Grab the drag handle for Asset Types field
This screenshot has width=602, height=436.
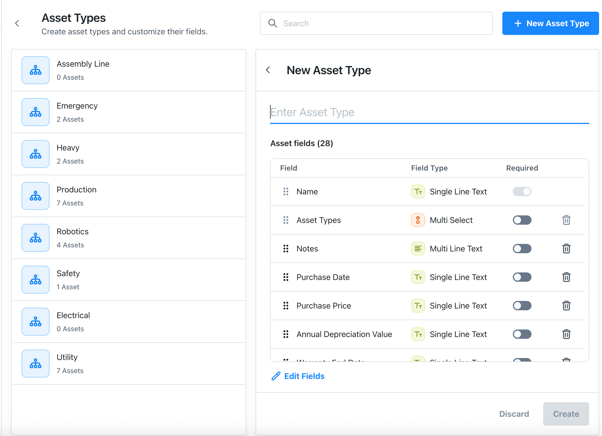(286, 220)
